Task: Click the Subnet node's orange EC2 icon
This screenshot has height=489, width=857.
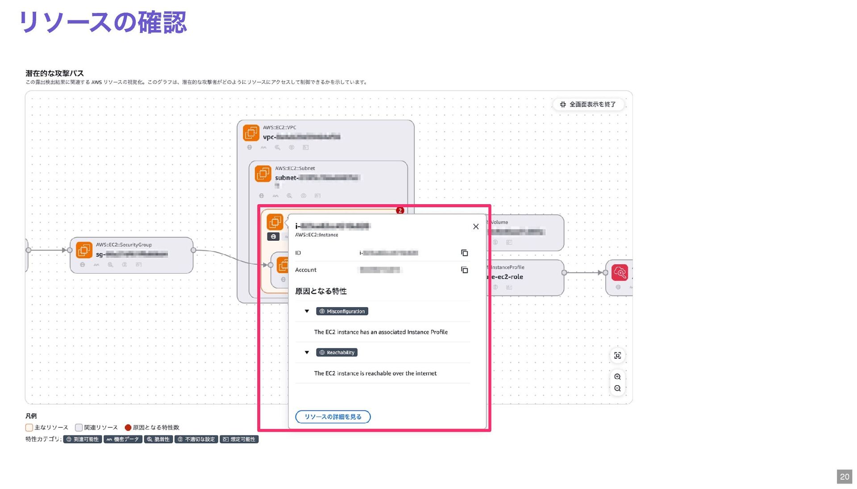Action: [x=263, y=173]
